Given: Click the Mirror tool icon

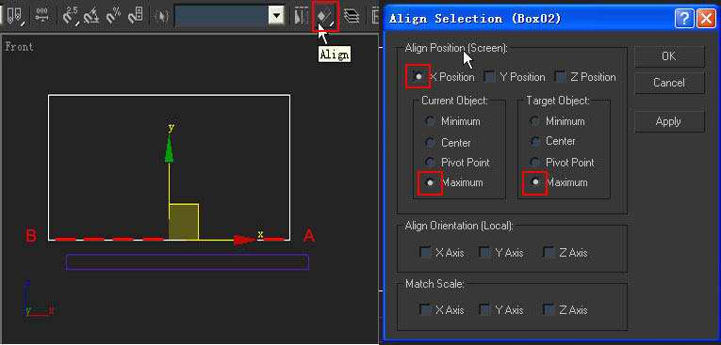Looking at the screenshot, I should click(x=301, y=17).
